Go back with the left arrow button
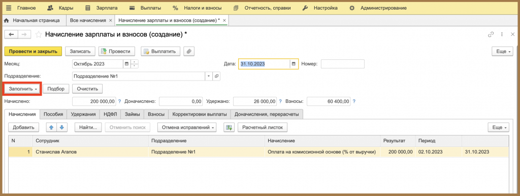520x196 pixels. (11, 34)
